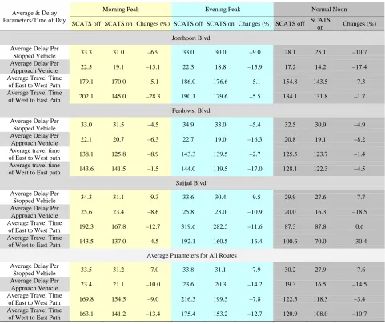Click the "Sajjad Blvd." section heading
This screenshot has height=324, width=385.
(191, 183)
